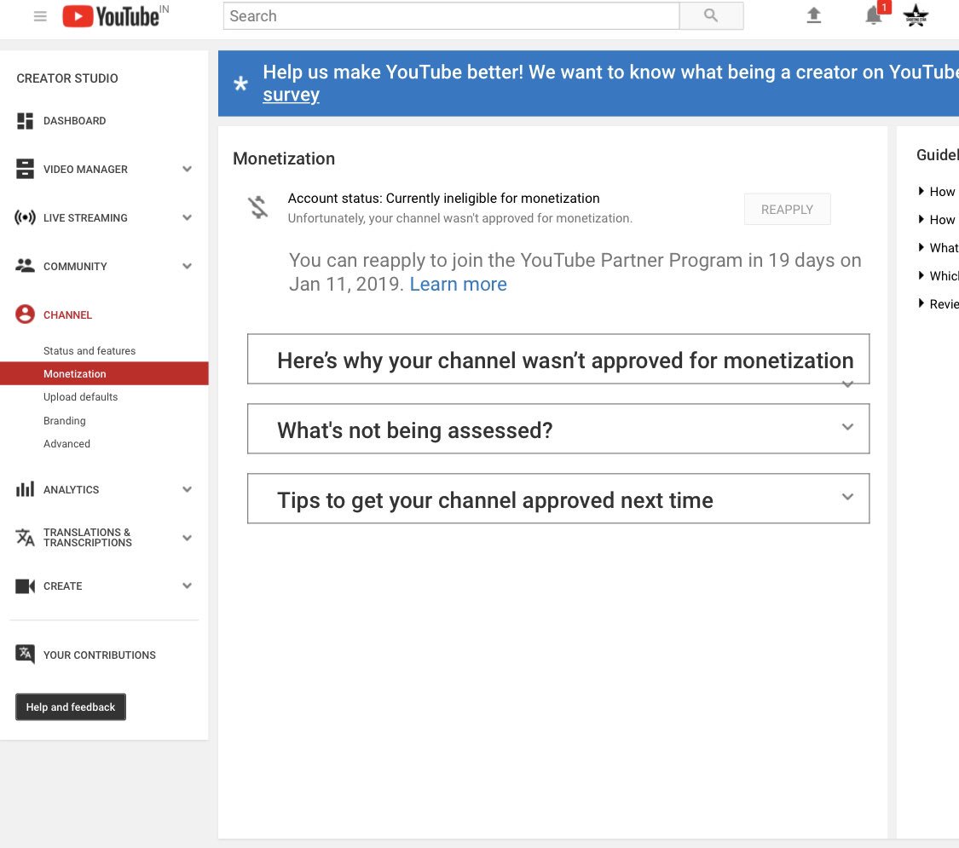The image size is (959, 848).
Task: Open Upload defaults settings
Action: [x=80, y=397]
